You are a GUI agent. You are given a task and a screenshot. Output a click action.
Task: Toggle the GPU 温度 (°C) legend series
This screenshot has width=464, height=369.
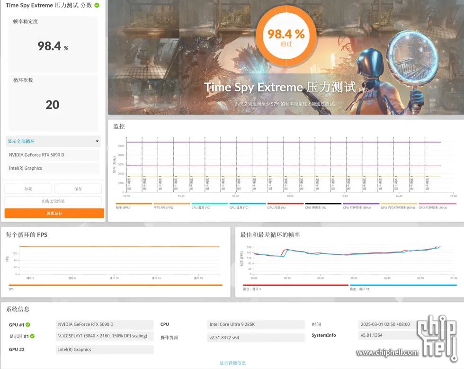tap(247, 206)
